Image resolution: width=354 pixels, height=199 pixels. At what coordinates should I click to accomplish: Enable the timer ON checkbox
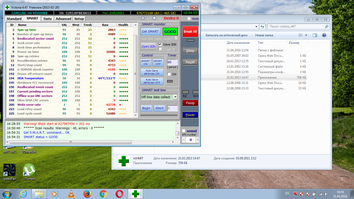coord(168,74)
